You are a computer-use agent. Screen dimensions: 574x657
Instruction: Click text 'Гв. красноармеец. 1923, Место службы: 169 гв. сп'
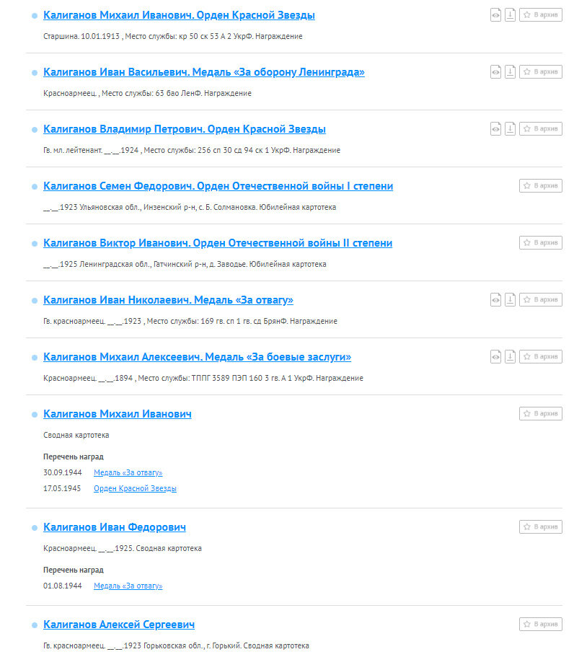coord(190,322)
